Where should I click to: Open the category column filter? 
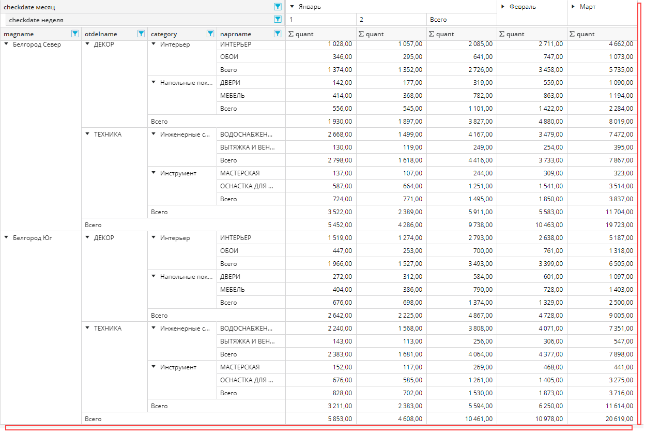(x=210, y=34)
